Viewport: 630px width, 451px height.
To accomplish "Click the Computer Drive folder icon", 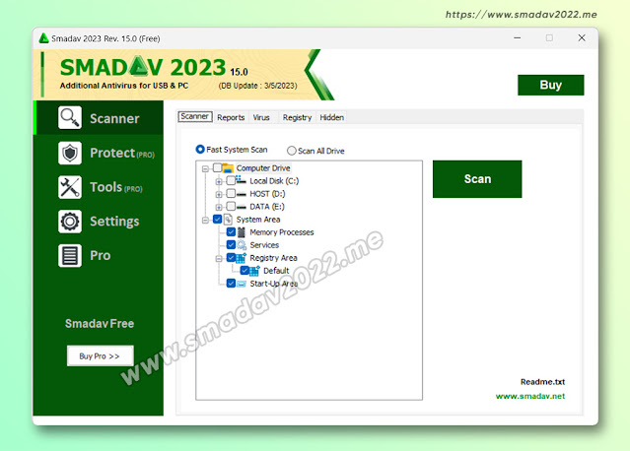I will point(228,167).
